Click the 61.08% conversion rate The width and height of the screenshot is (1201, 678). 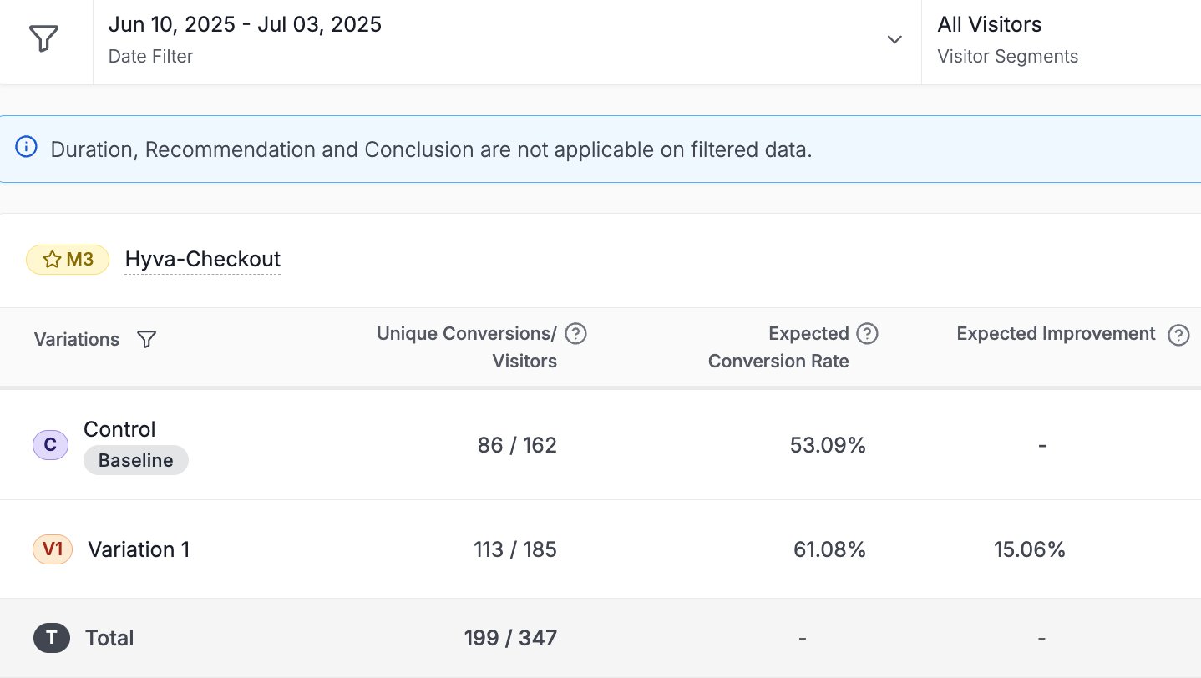pos(829,549)
